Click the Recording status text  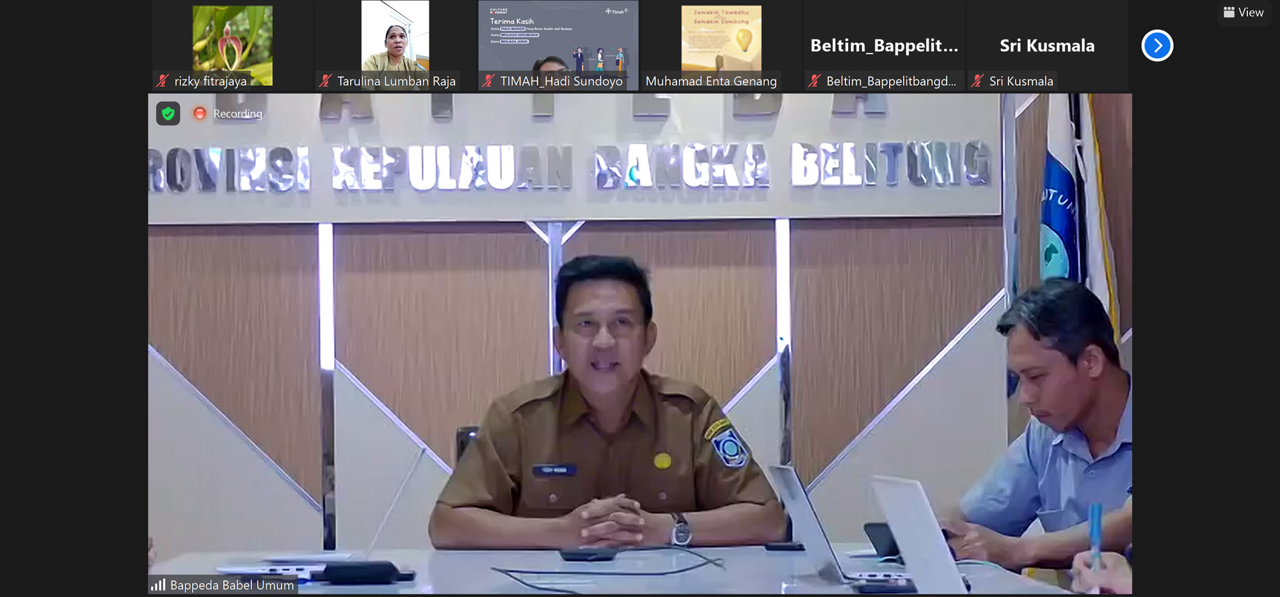[237, 114]
